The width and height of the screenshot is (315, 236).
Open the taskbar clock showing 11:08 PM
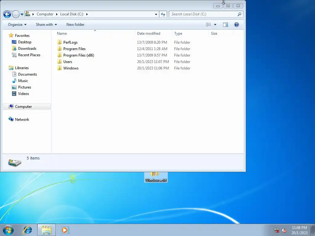(x=299, y=230)
